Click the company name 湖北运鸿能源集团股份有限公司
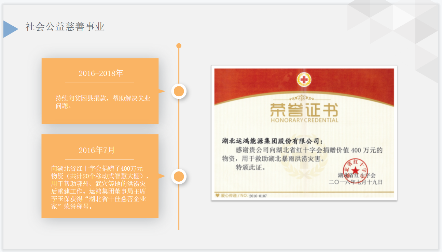Image resolution: width=442 pixels, height=252 pixels. tap(272, 141)
